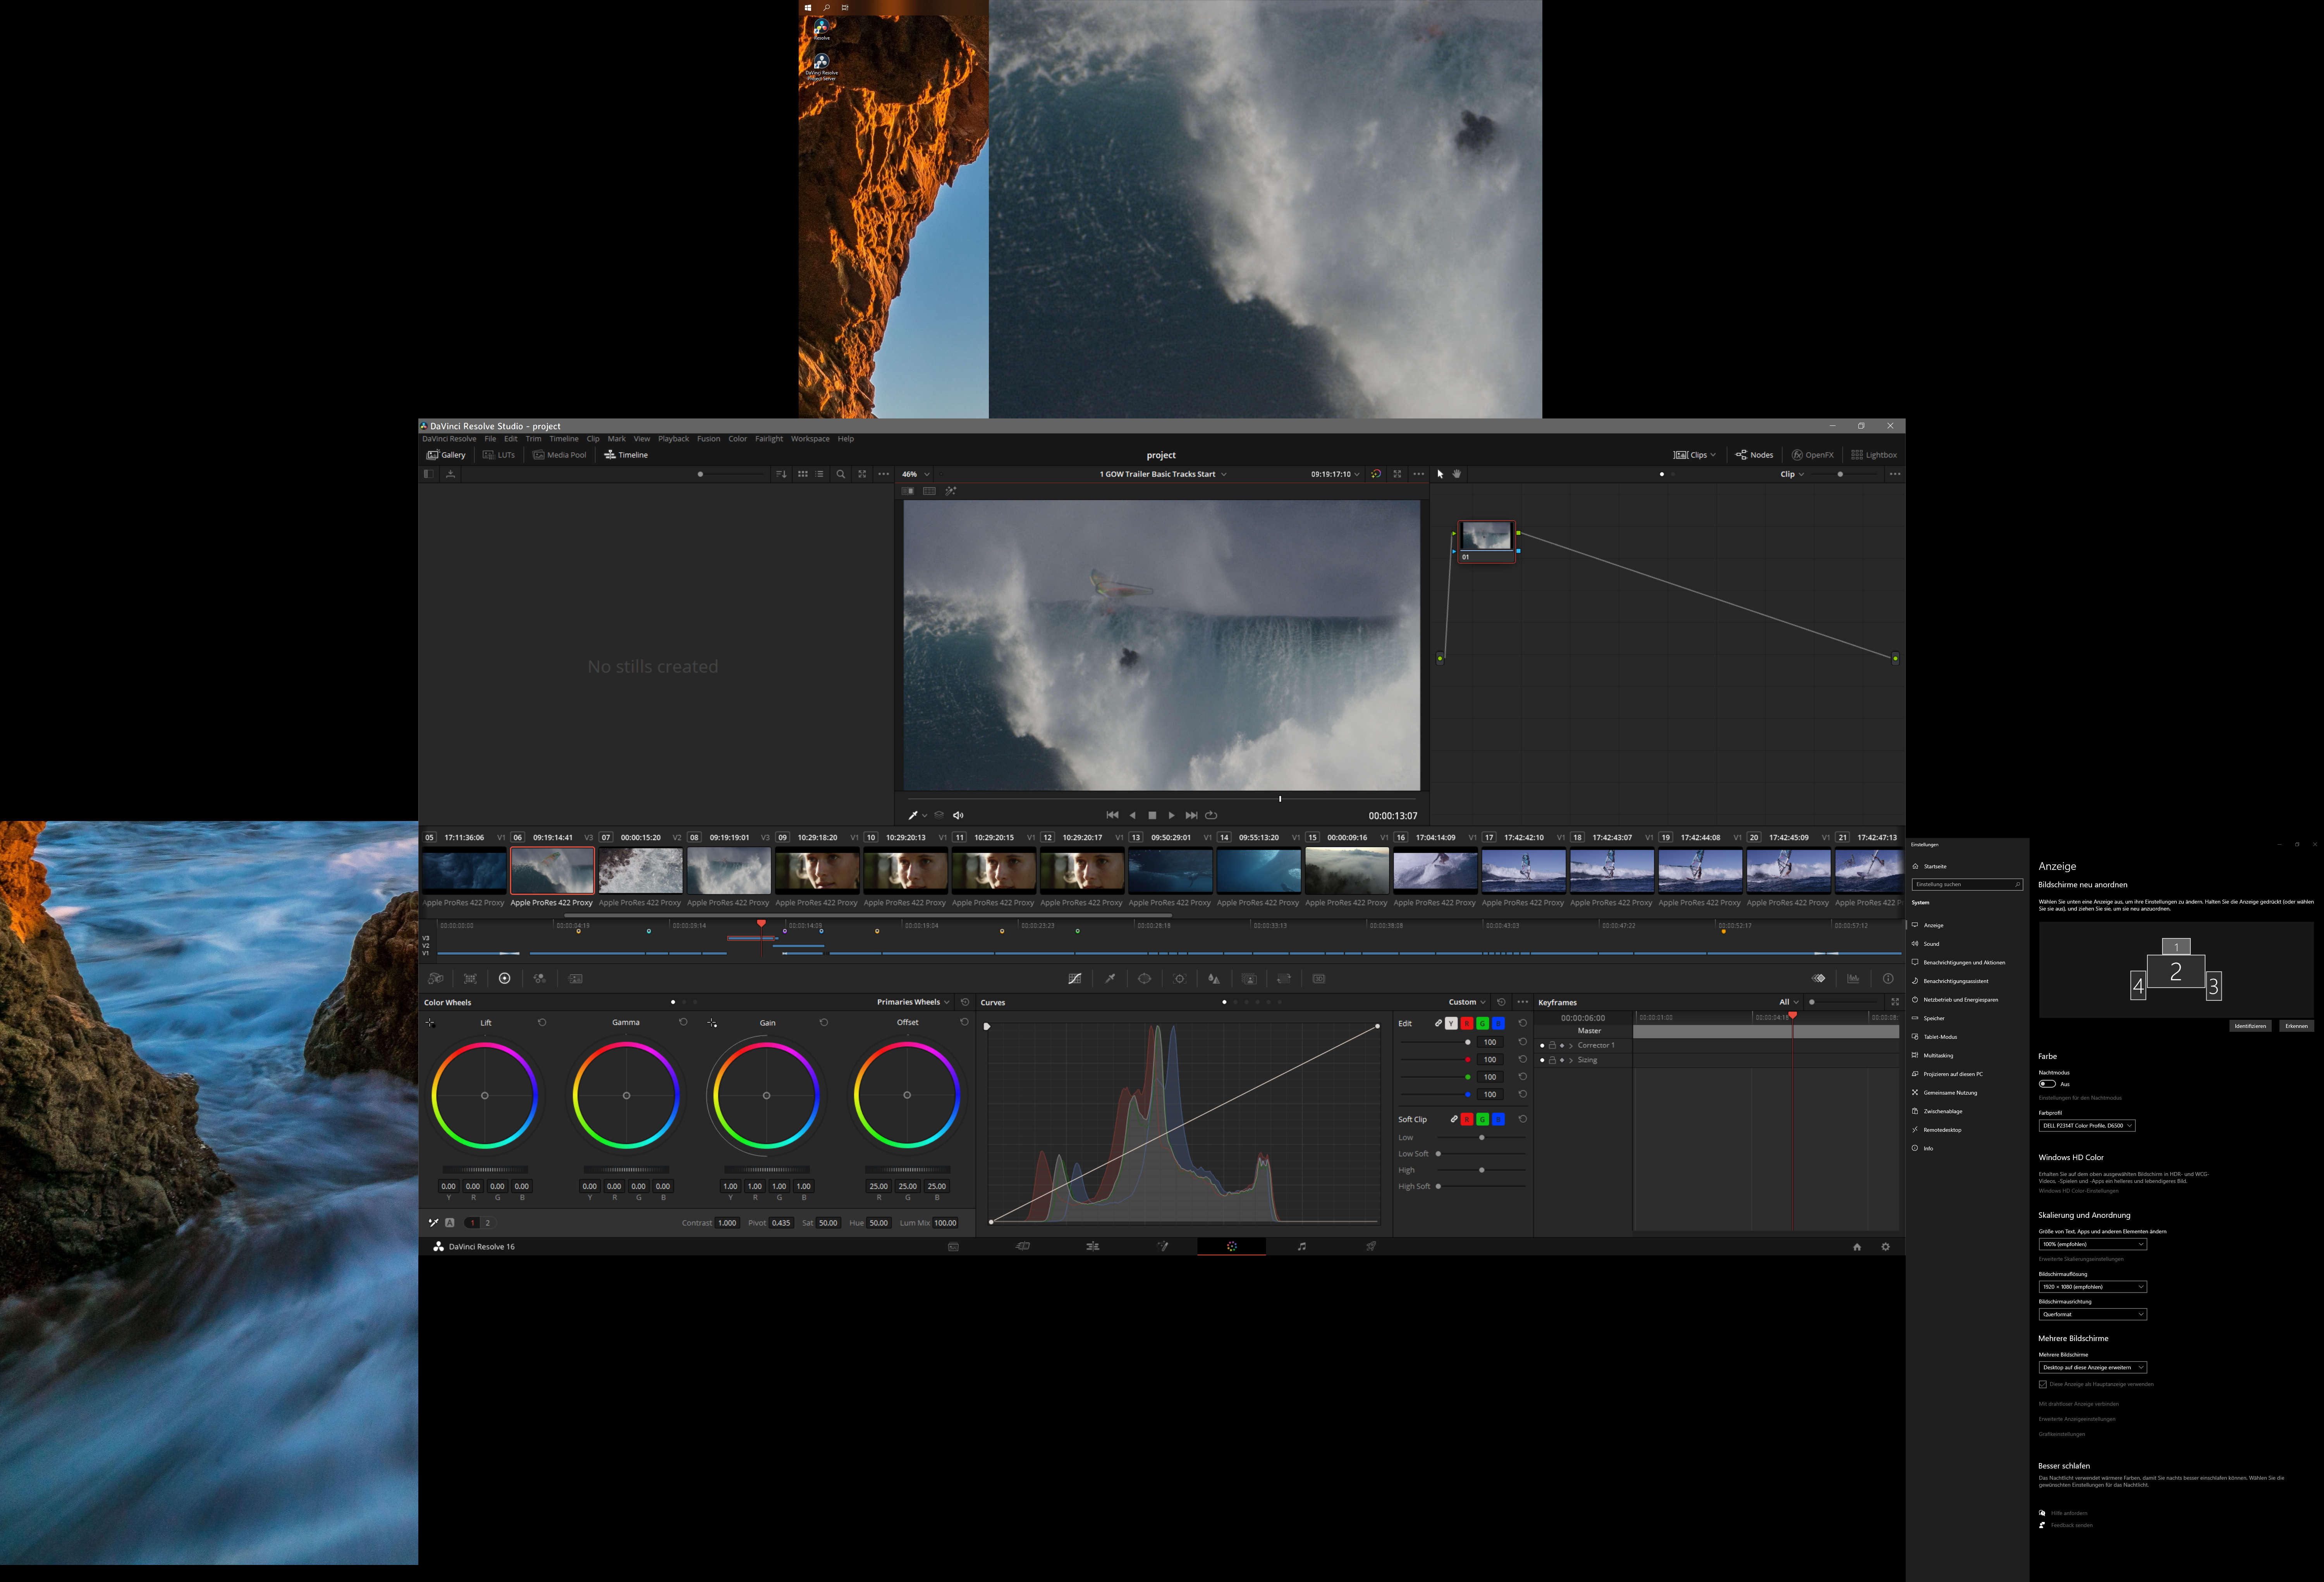Viewport: 2324px width, 1582px height.
Task: Toggle the Nodes panel button
Action: point(1754,455)
